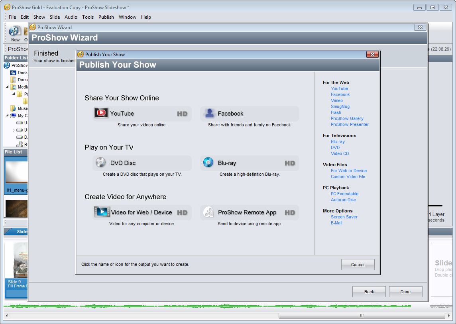The width and height of the screenshot is (456, 324).
Task: Choose the Blu-ray link under For Televisions
Action: point(338,141)
